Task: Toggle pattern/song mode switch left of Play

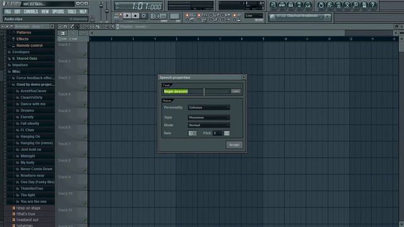Action: point(121,16)
